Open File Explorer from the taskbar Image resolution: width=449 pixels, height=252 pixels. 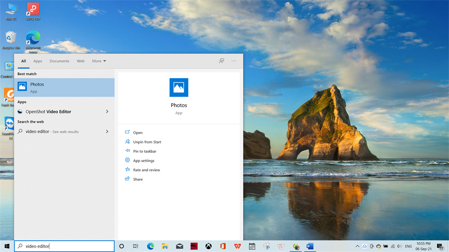(165, 246)
